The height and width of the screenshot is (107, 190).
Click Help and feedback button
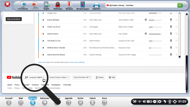pos(14,19)
